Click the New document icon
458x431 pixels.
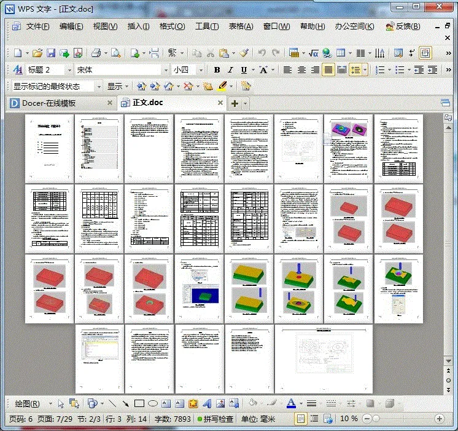click(18, 53)
